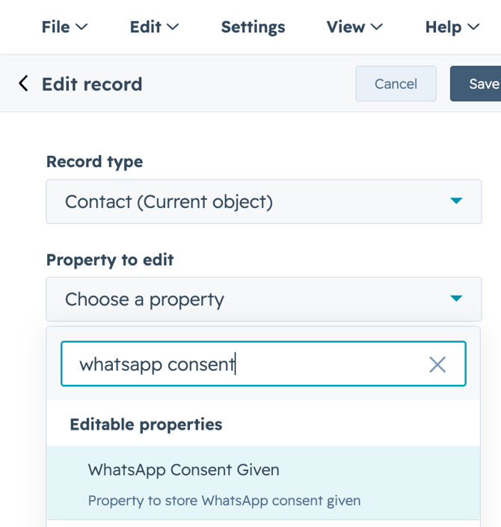This screenshot has height=527, width=501.
Task: Click the Record type caret arrow
Action: [x=456, y=201]
